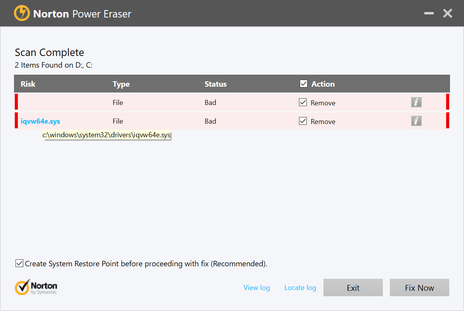Minimize the Norton Power Eraser window
The width and height of the screenshot is (464, 311).
[x=429, y=13]
